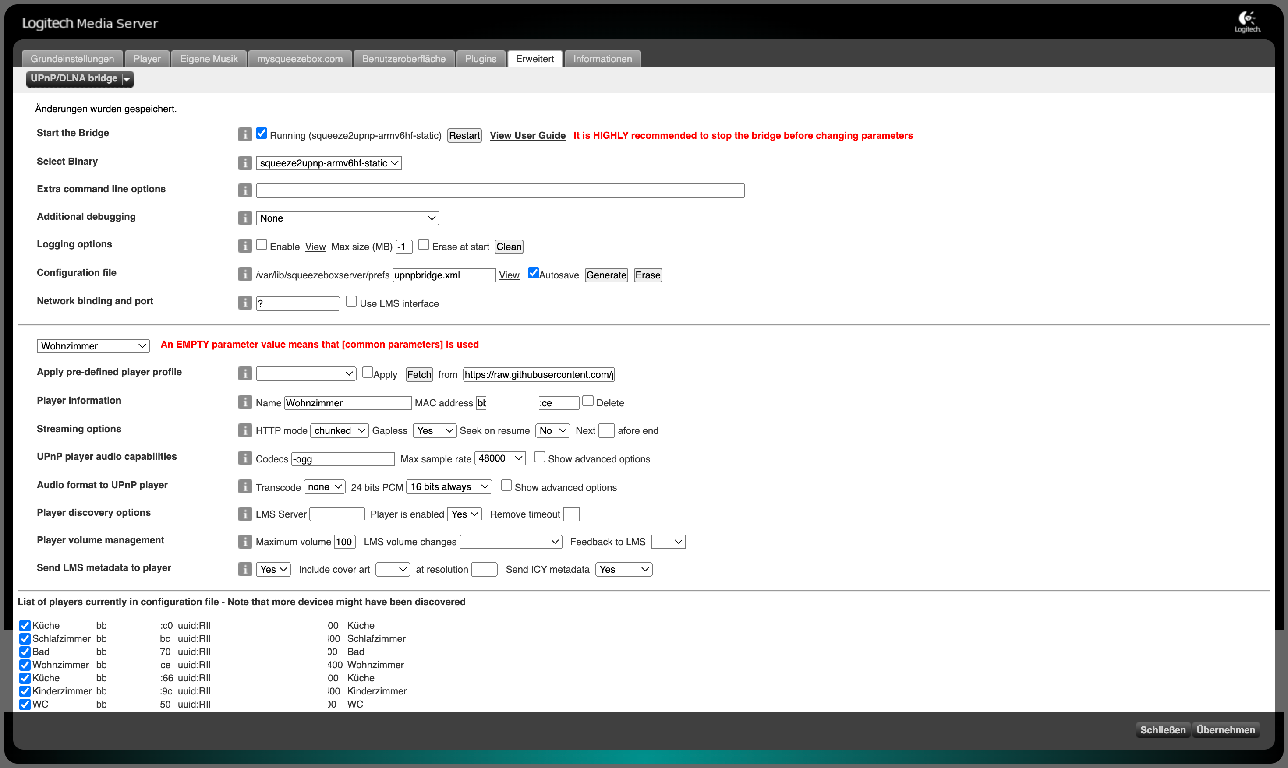1288x768 pixels.
Task: Click info icon for Player information
Action: 245,402
